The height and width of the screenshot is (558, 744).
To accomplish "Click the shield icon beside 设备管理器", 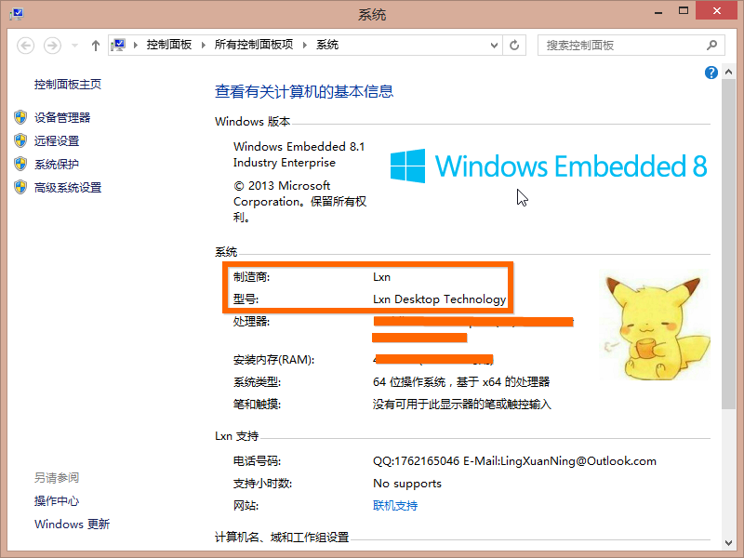I will pyautogui.click(x=20, y=117).
